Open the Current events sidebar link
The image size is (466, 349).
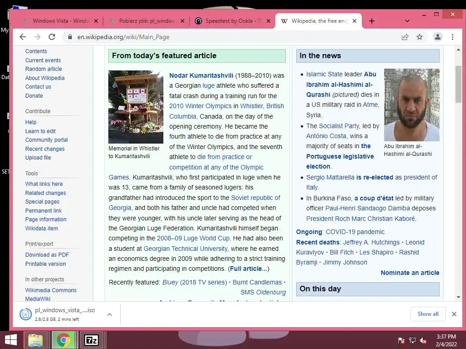click(43, 60)
